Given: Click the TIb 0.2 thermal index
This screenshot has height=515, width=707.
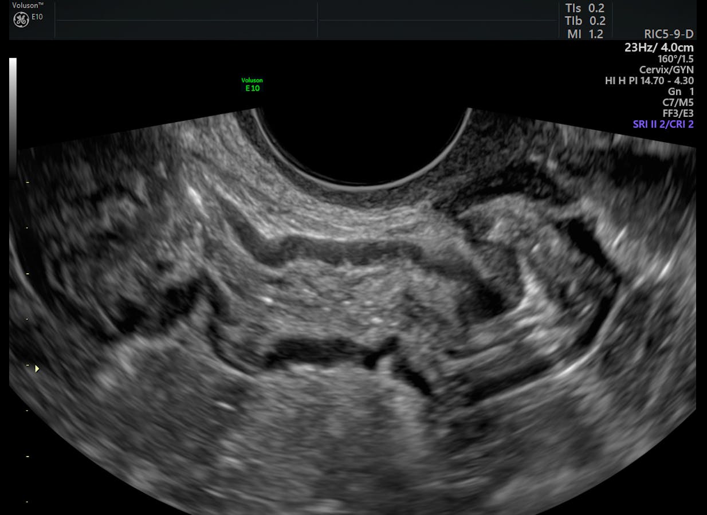Looking at the screenshot, I should 584,21.
